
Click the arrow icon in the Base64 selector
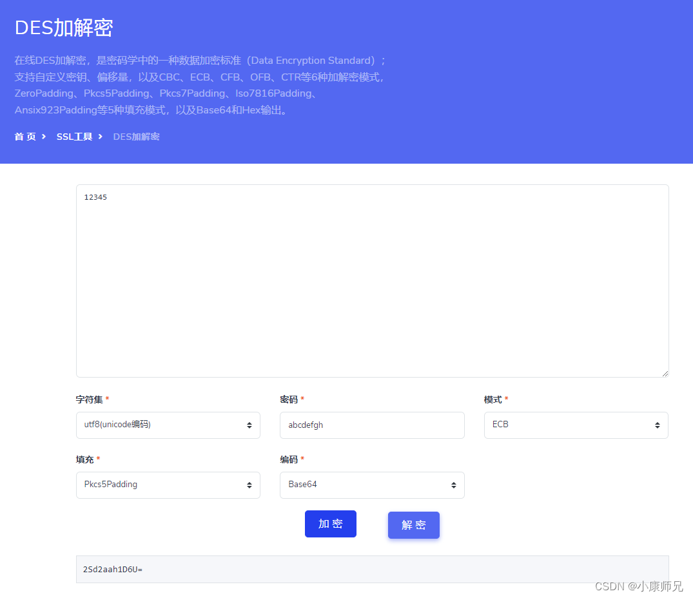click(x=453, y=485)
